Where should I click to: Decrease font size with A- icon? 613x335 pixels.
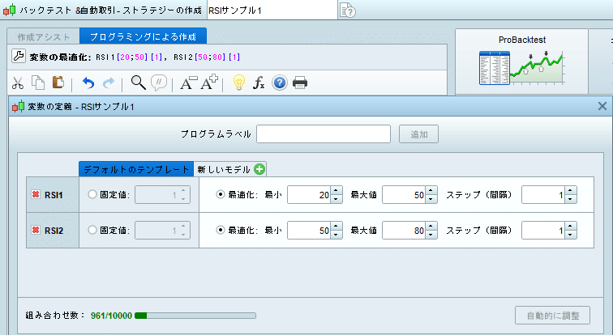[188, 83]
